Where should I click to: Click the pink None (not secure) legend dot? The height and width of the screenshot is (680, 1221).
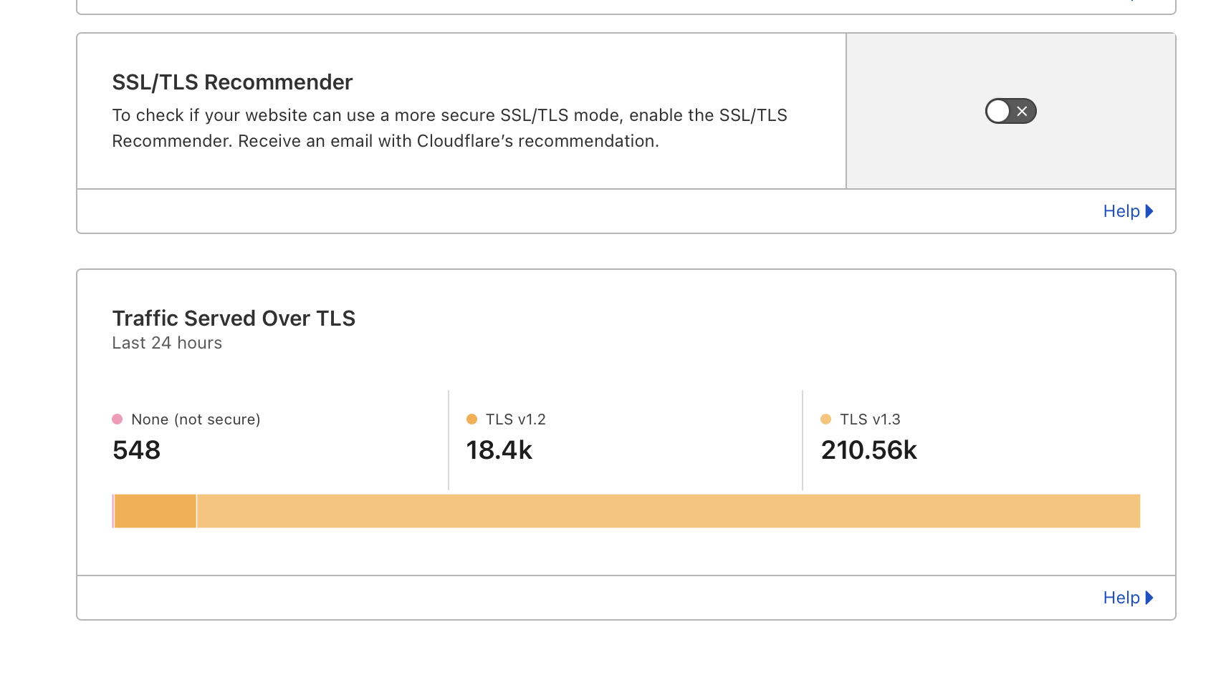click(118, 419)
